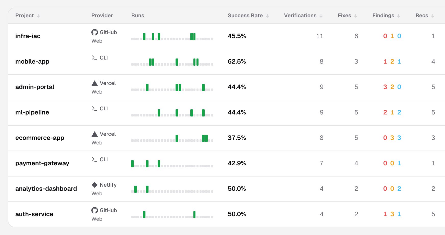Click the Runs column header
Screen dimensions: 445x235
coord(138,16)
